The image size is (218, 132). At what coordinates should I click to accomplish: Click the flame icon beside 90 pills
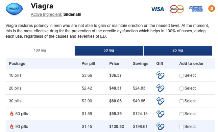[x=12, y=126]
